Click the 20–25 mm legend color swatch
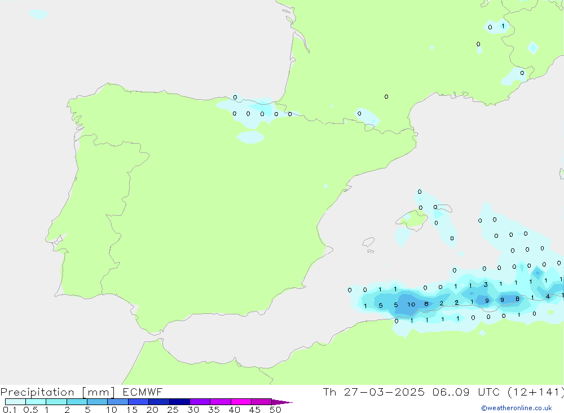The image size is (564, 413). (158, 402)
